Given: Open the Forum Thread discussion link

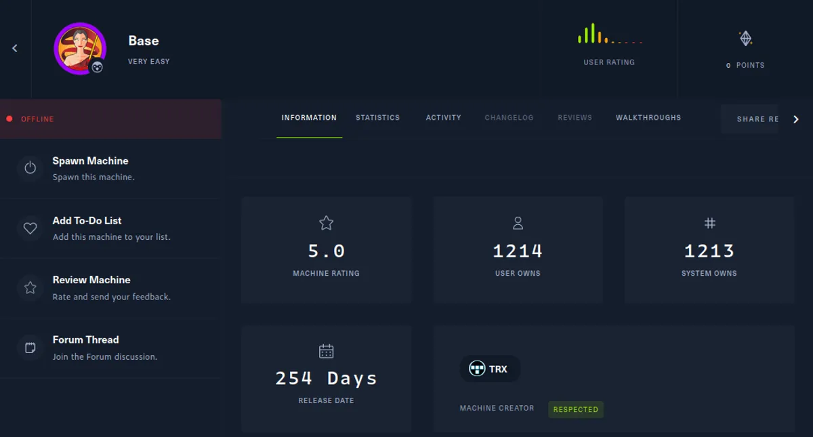Looking at the screenshot, I should point(86,339).
